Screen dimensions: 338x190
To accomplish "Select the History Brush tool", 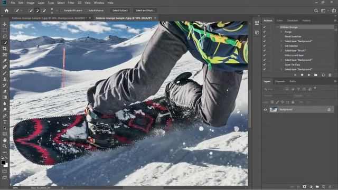I will 5,85.
